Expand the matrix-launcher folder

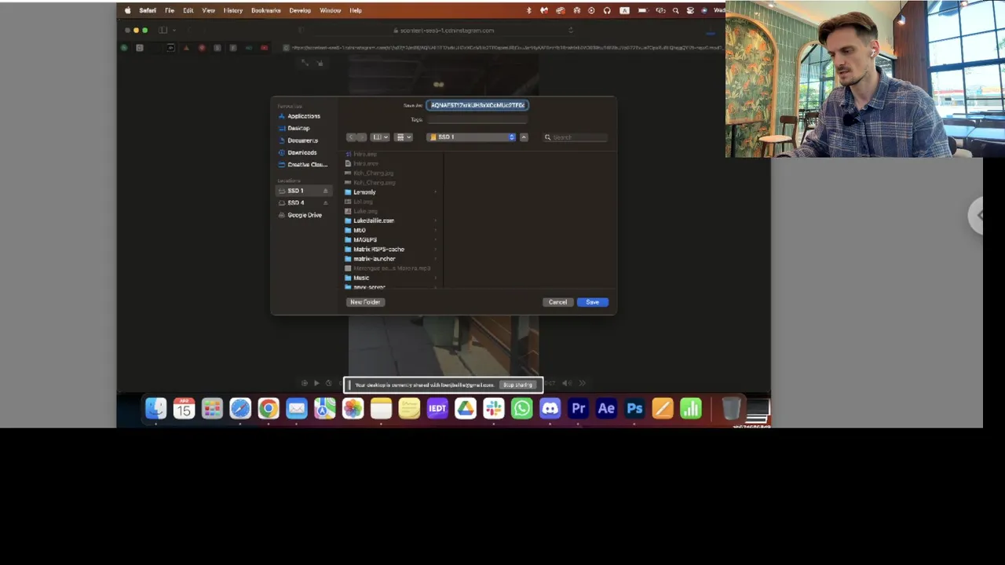tap(436, 259)
